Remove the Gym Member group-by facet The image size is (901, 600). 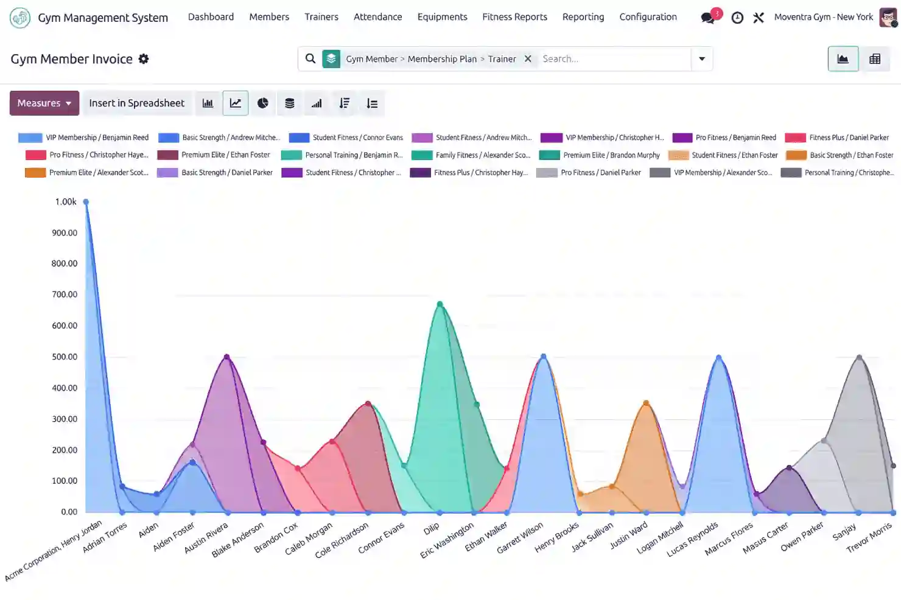pos(528,59)
